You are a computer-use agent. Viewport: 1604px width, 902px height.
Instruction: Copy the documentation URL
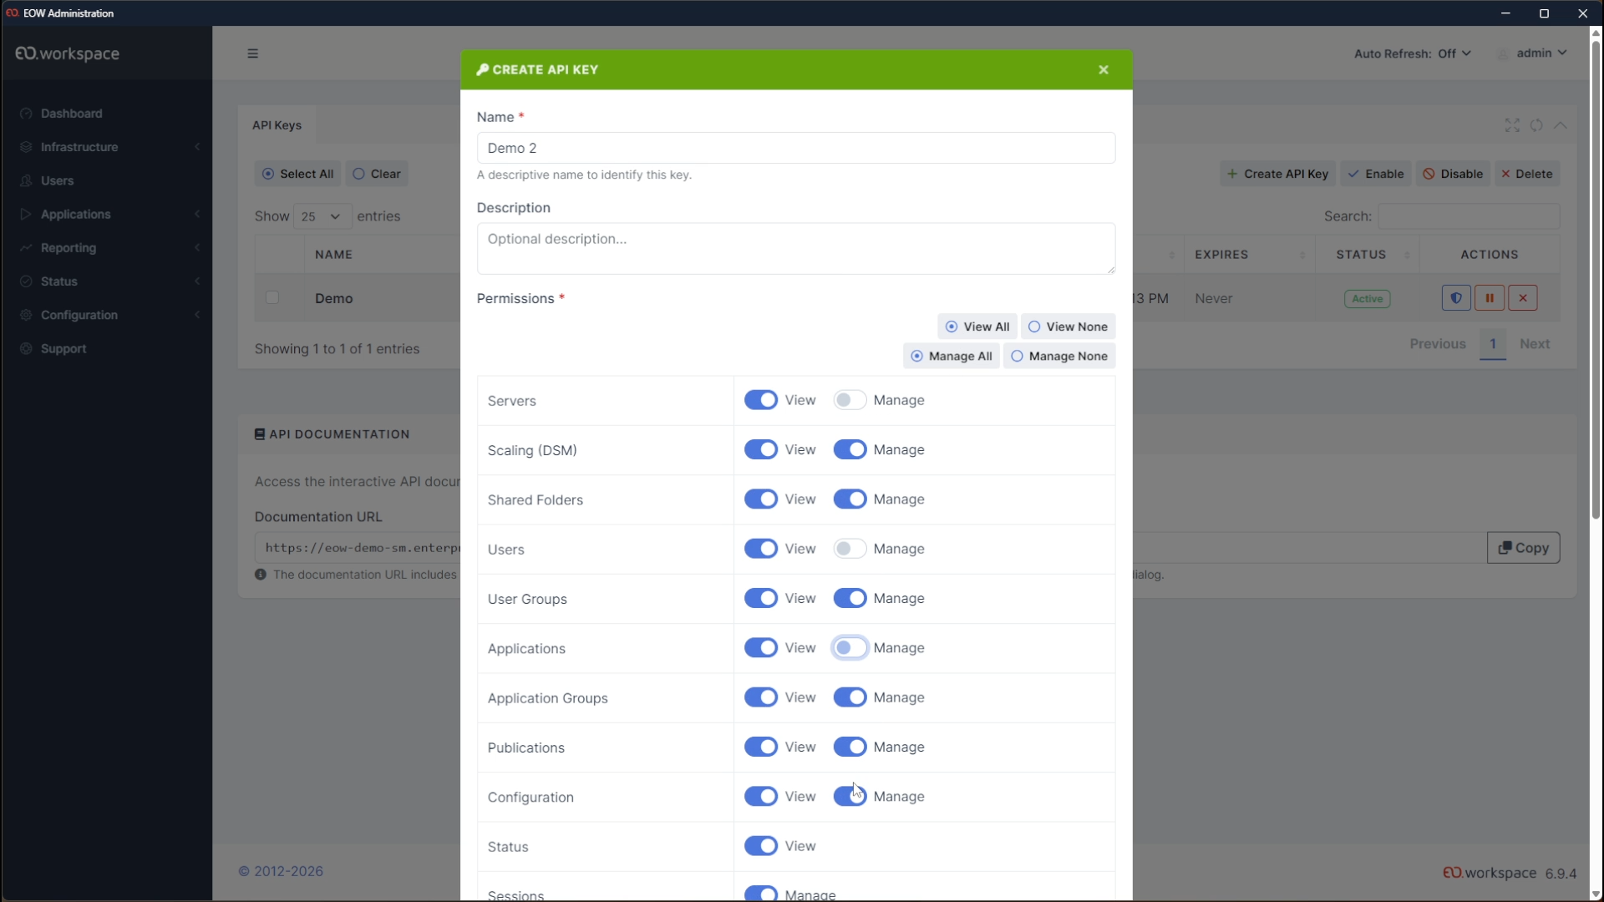pyautogui.click(x=1523, y=548)
